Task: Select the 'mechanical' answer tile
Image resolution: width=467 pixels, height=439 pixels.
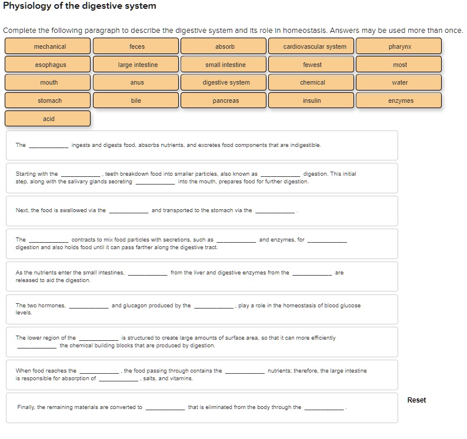Action: tap(48, 46)
